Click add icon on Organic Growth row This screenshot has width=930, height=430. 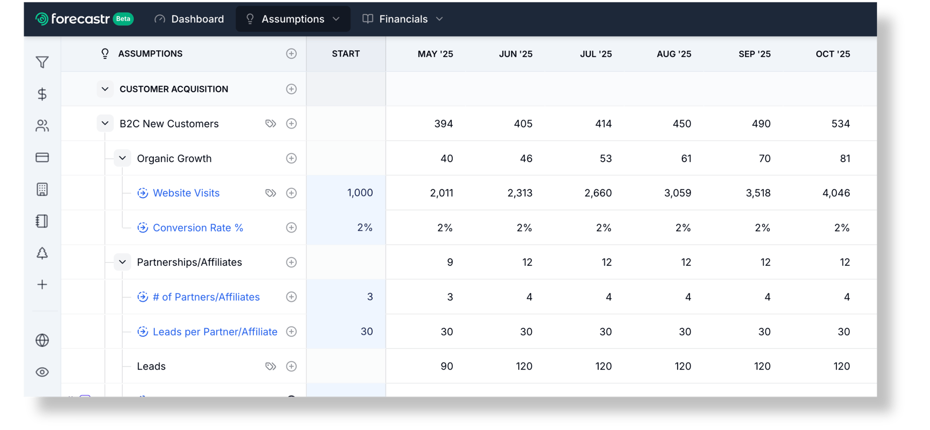click(292, 158)
